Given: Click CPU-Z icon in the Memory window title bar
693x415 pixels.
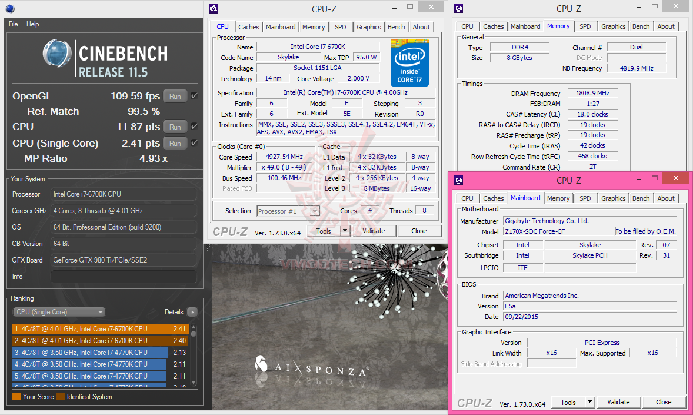Looking at the screenshot, I should click(458, 8).
